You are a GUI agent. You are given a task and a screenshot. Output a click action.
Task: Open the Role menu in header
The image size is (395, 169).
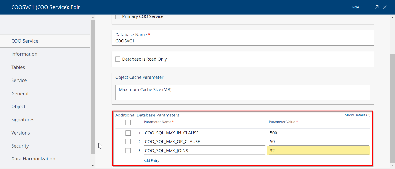(x=355, y=7)
